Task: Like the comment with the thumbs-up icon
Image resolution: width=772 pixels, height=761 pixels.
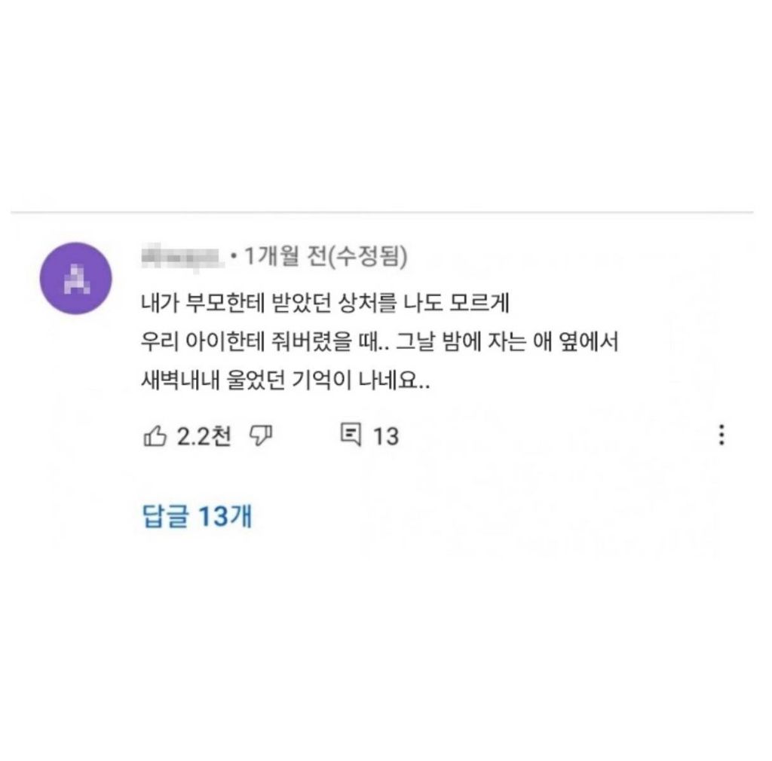Action: [155, 436]
